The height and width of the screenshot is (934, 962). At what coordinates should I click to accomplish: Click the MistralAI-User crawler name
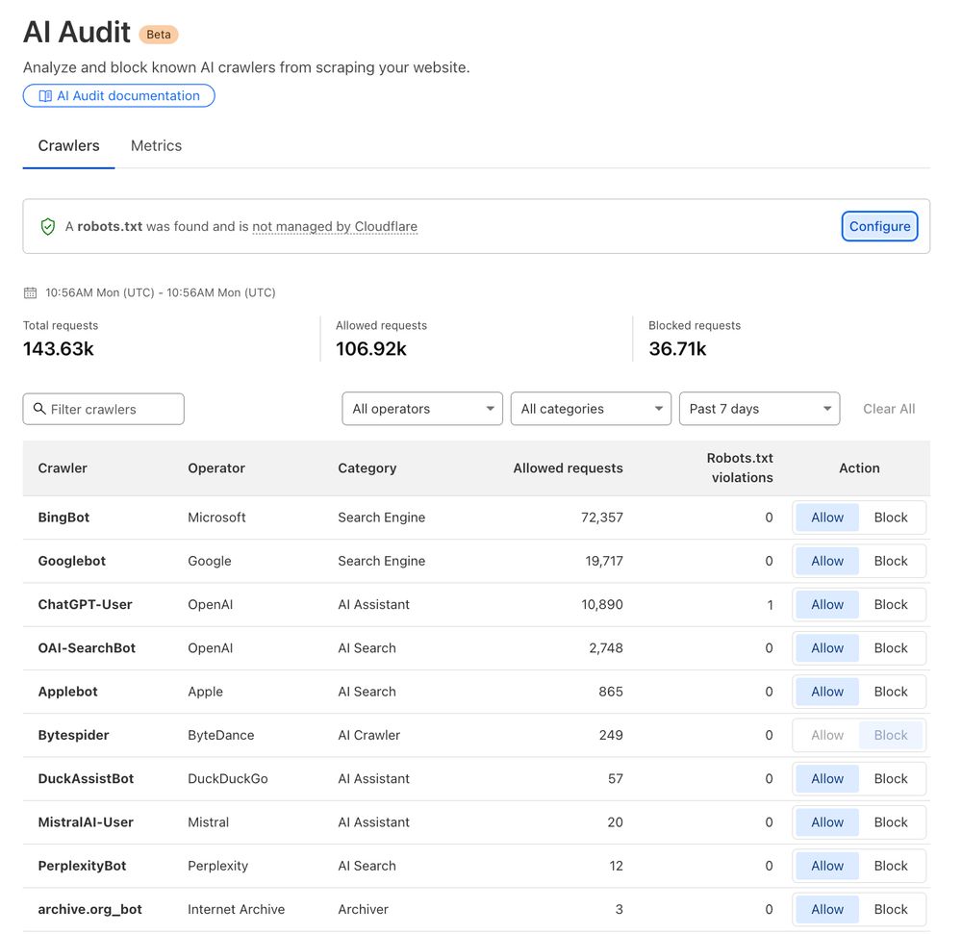(86, 822)
